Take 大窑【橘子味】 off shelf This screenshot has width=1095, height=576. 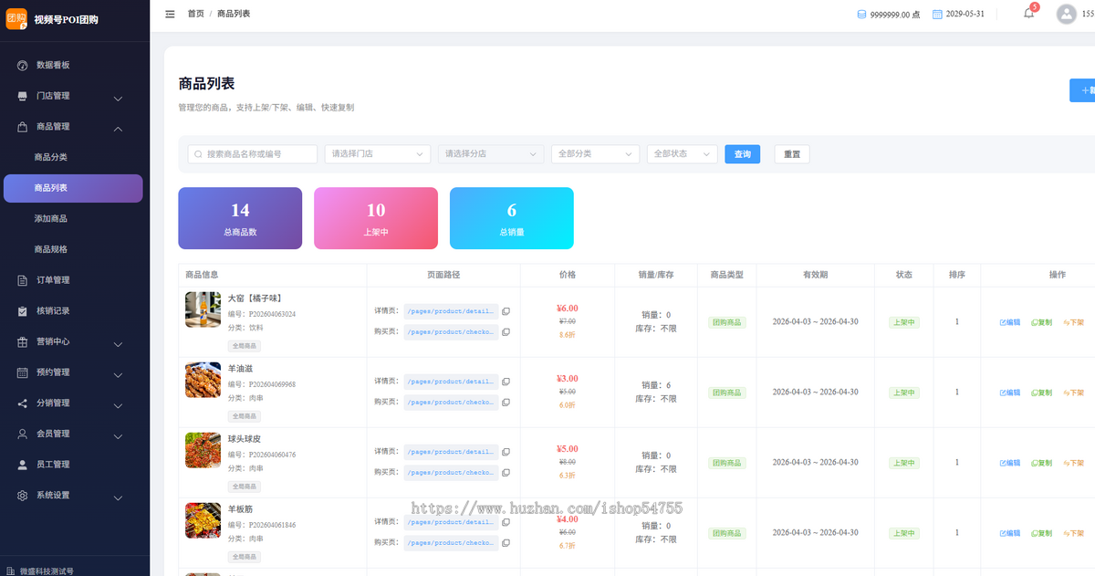click(1073, 322)
